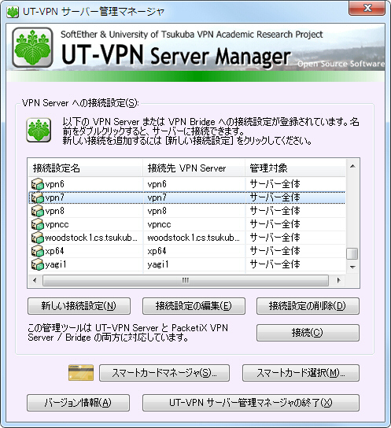
Task: Select the yagi1 name in connection list
Action: pos(56,264)
